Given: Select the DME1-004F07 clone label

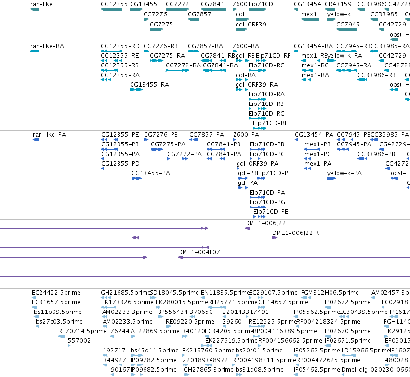Looking at the screenshot, I should (x=199, y=252).
